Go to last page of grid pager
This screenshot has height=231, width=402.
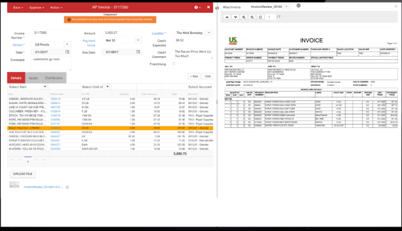point(44,160)
